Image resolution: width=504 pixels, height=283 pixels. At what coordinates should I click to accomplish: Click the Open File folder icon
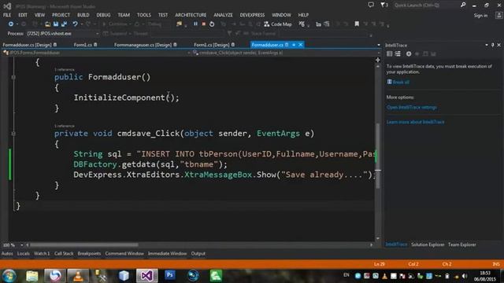tap(47, 24)
